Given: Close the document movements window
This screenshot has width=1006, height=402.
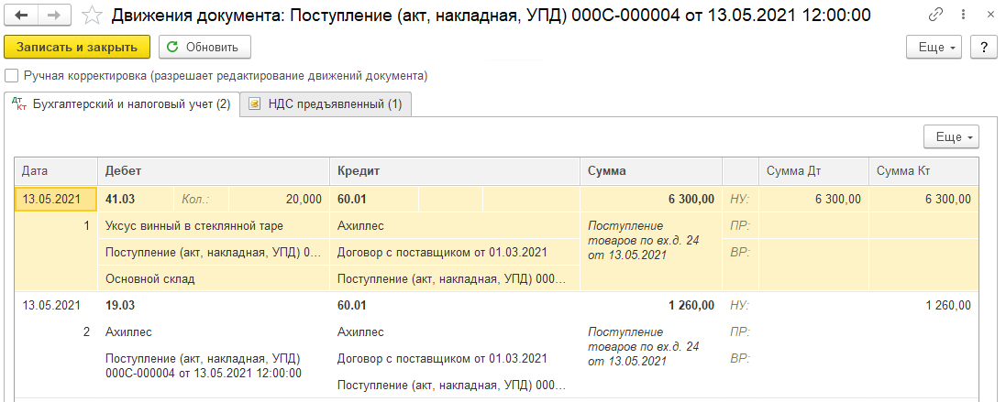Looking at the screenshot, I should coord(990,14).
